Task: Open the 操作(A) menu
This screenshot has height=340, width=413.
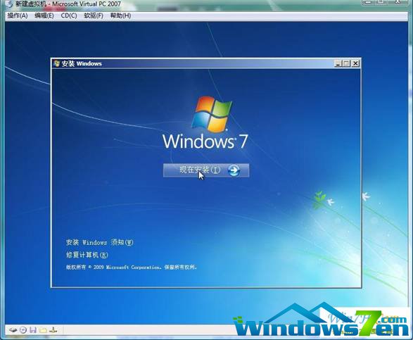Action: tap(18, 15)
